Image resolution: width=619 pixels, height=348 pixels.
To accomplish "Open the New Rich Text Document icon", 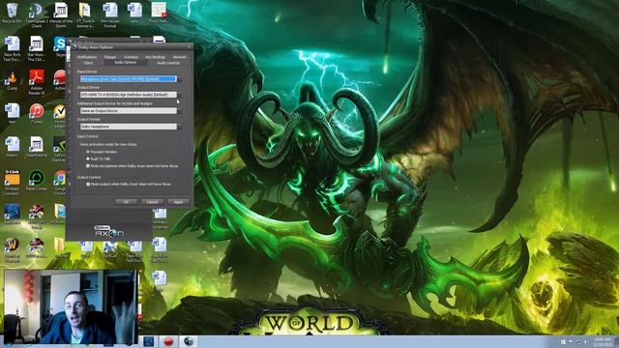I will [x=12, y=48].
